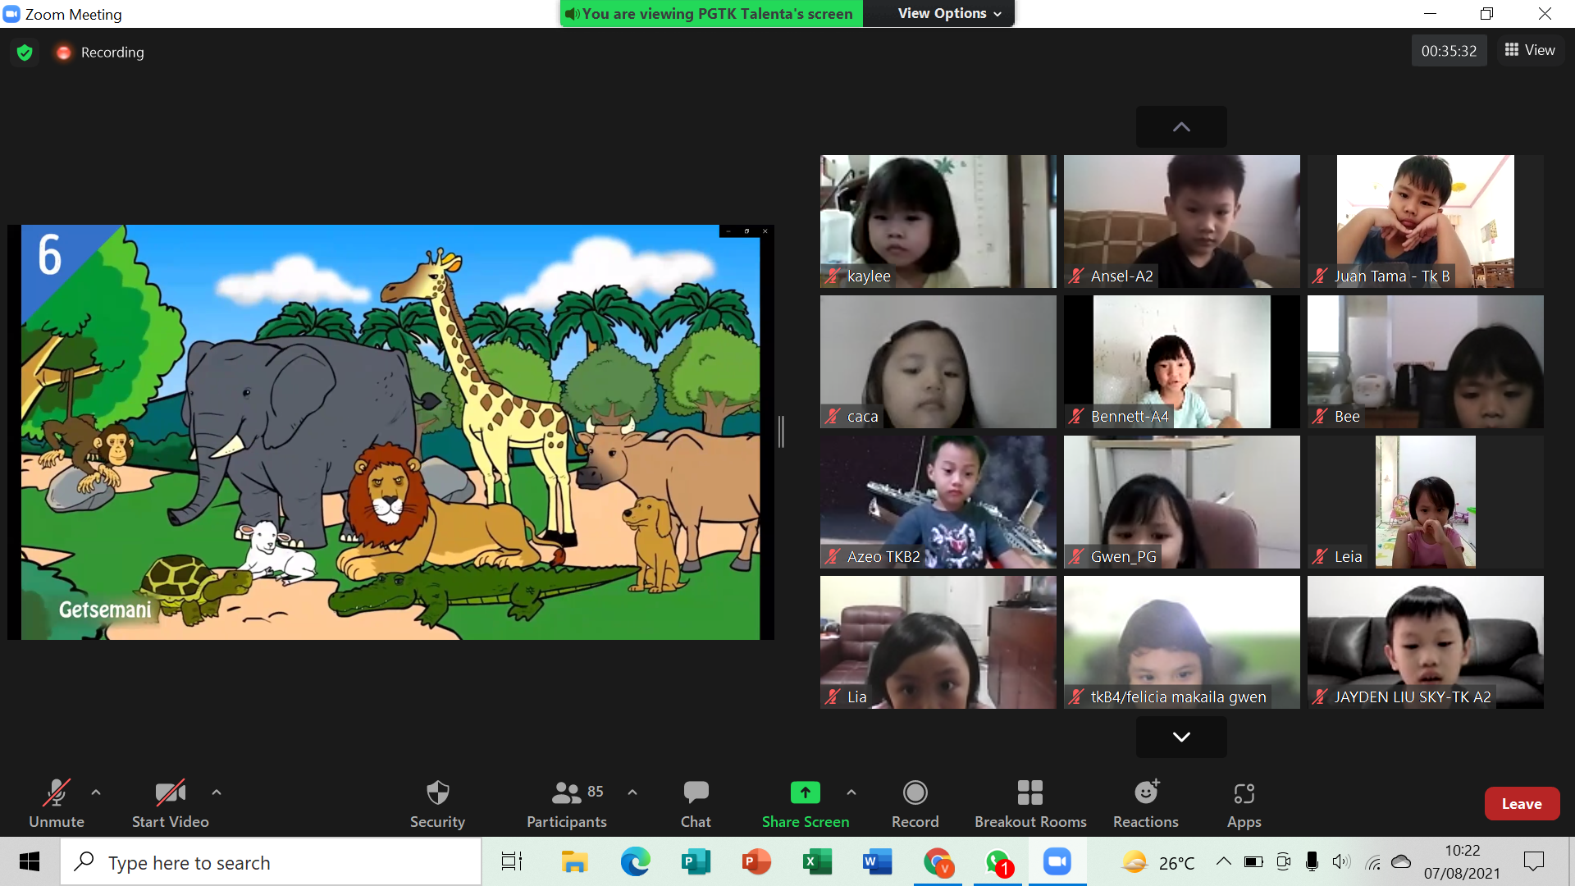The height and width of the screenshot is (886, 1575).
Task: Click the encryption shield icon
Action: (25, 53)
